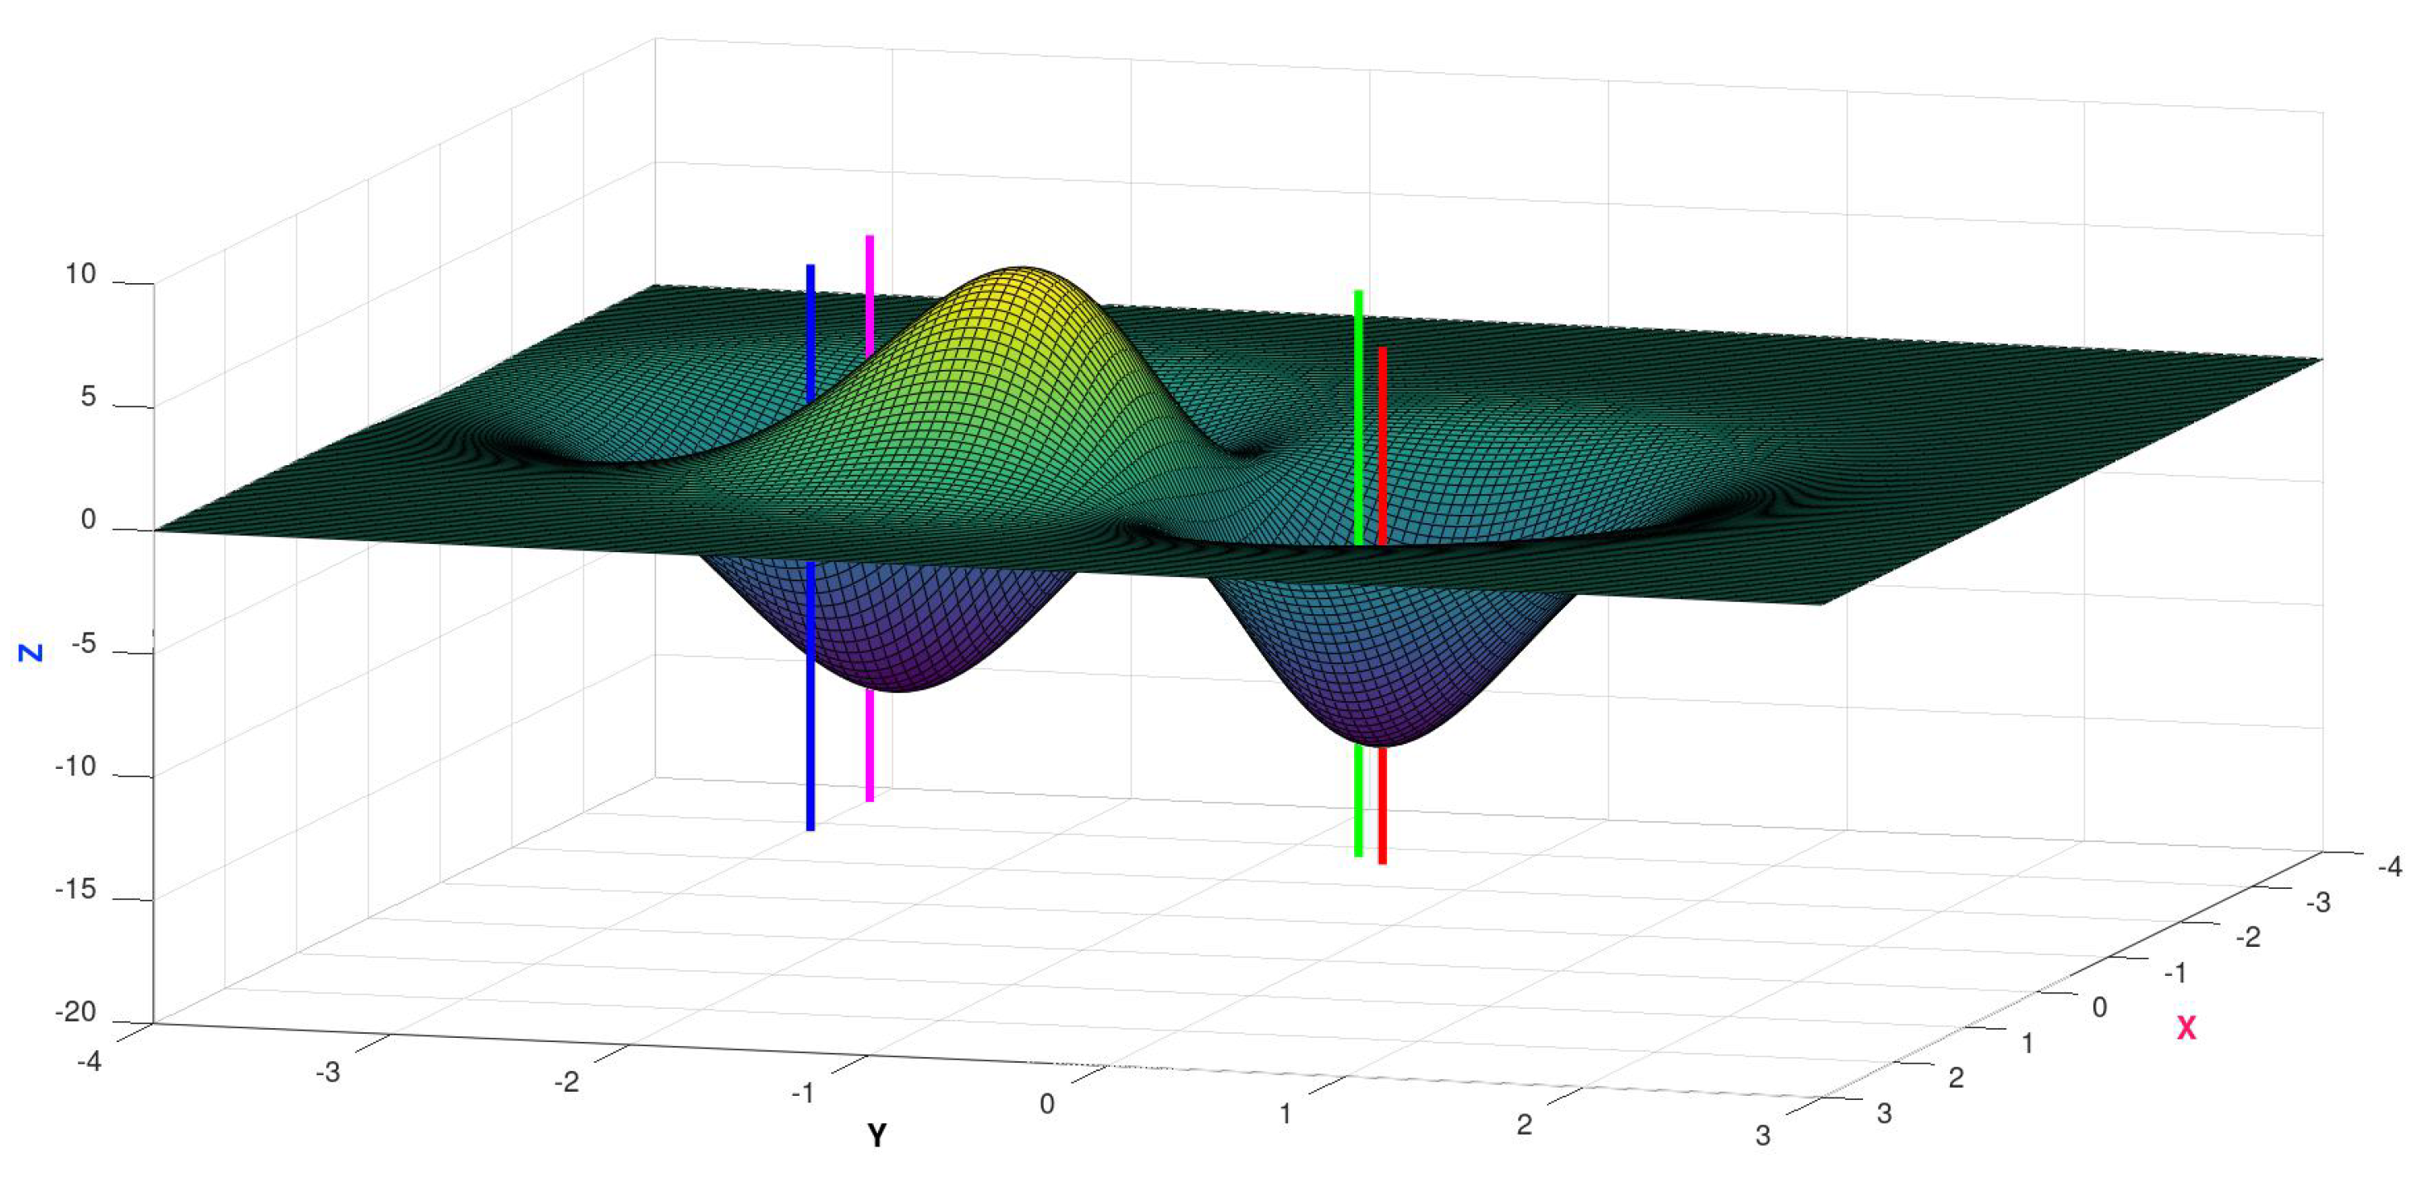The height and width of the screenshot is (1177, 2435).
Task: Click the Y-axis tick label 0
Action: (1046, 1103)
